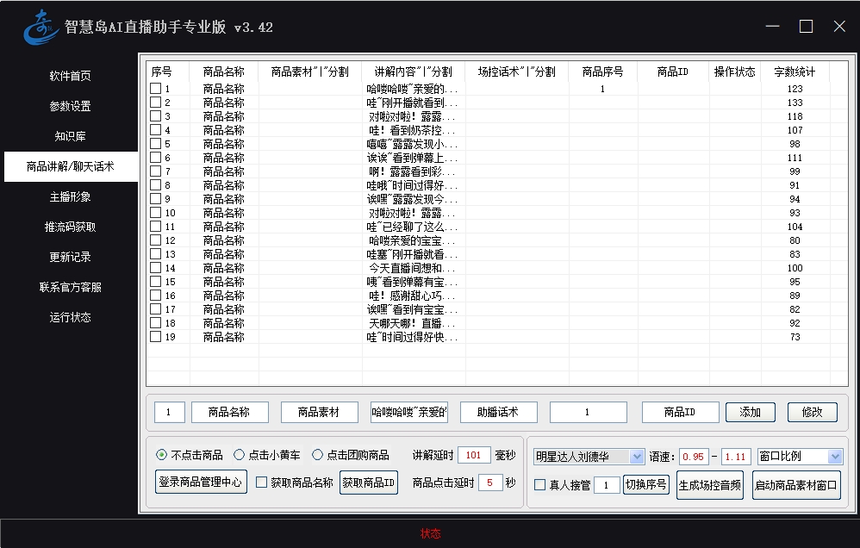Click the 讲解延时 input field
The width and height of the screenshot is (860, 548).
coord(473,455)
